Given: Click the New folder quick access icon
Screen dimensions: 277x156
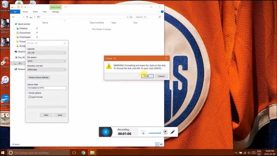Looking at the screenshot, I should tap(22, 7).
